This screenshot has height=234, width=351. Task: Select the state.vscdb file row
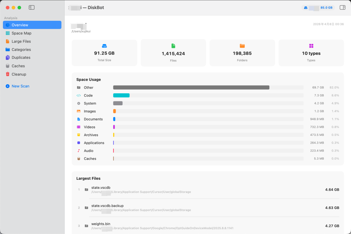tap(208, 189)
